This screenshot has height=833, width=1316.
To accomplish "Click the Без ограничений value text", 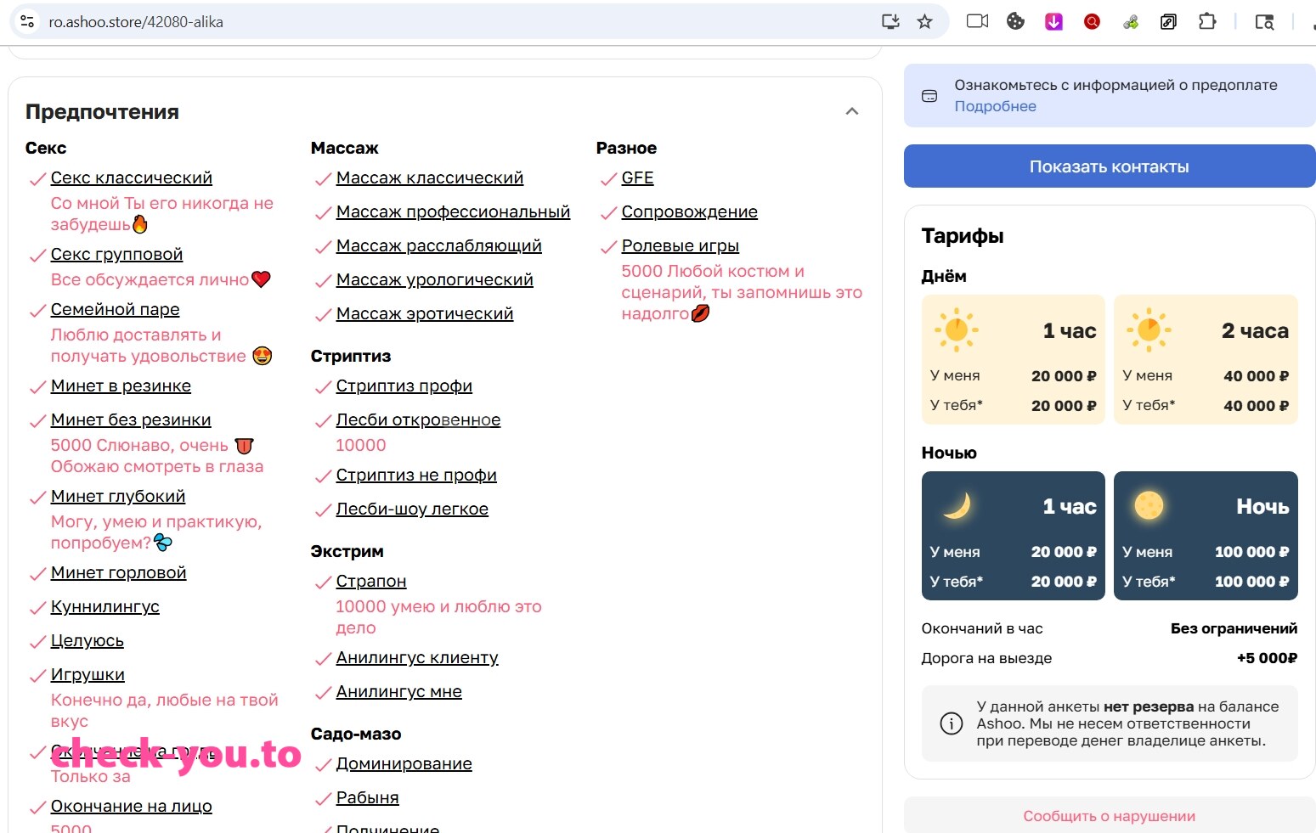I will tap(1234, 628).
